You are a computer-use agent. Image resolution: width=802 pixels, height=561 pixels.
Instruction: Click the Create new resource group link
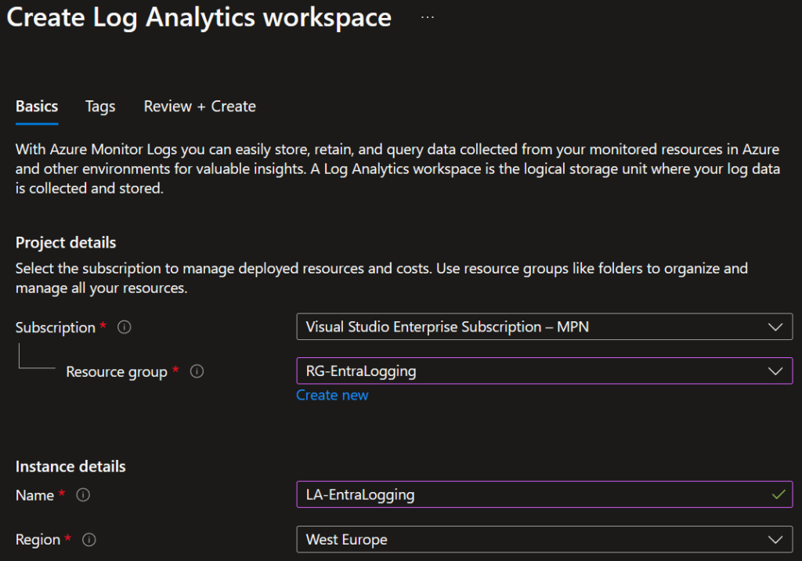click(x=332, y=395)
